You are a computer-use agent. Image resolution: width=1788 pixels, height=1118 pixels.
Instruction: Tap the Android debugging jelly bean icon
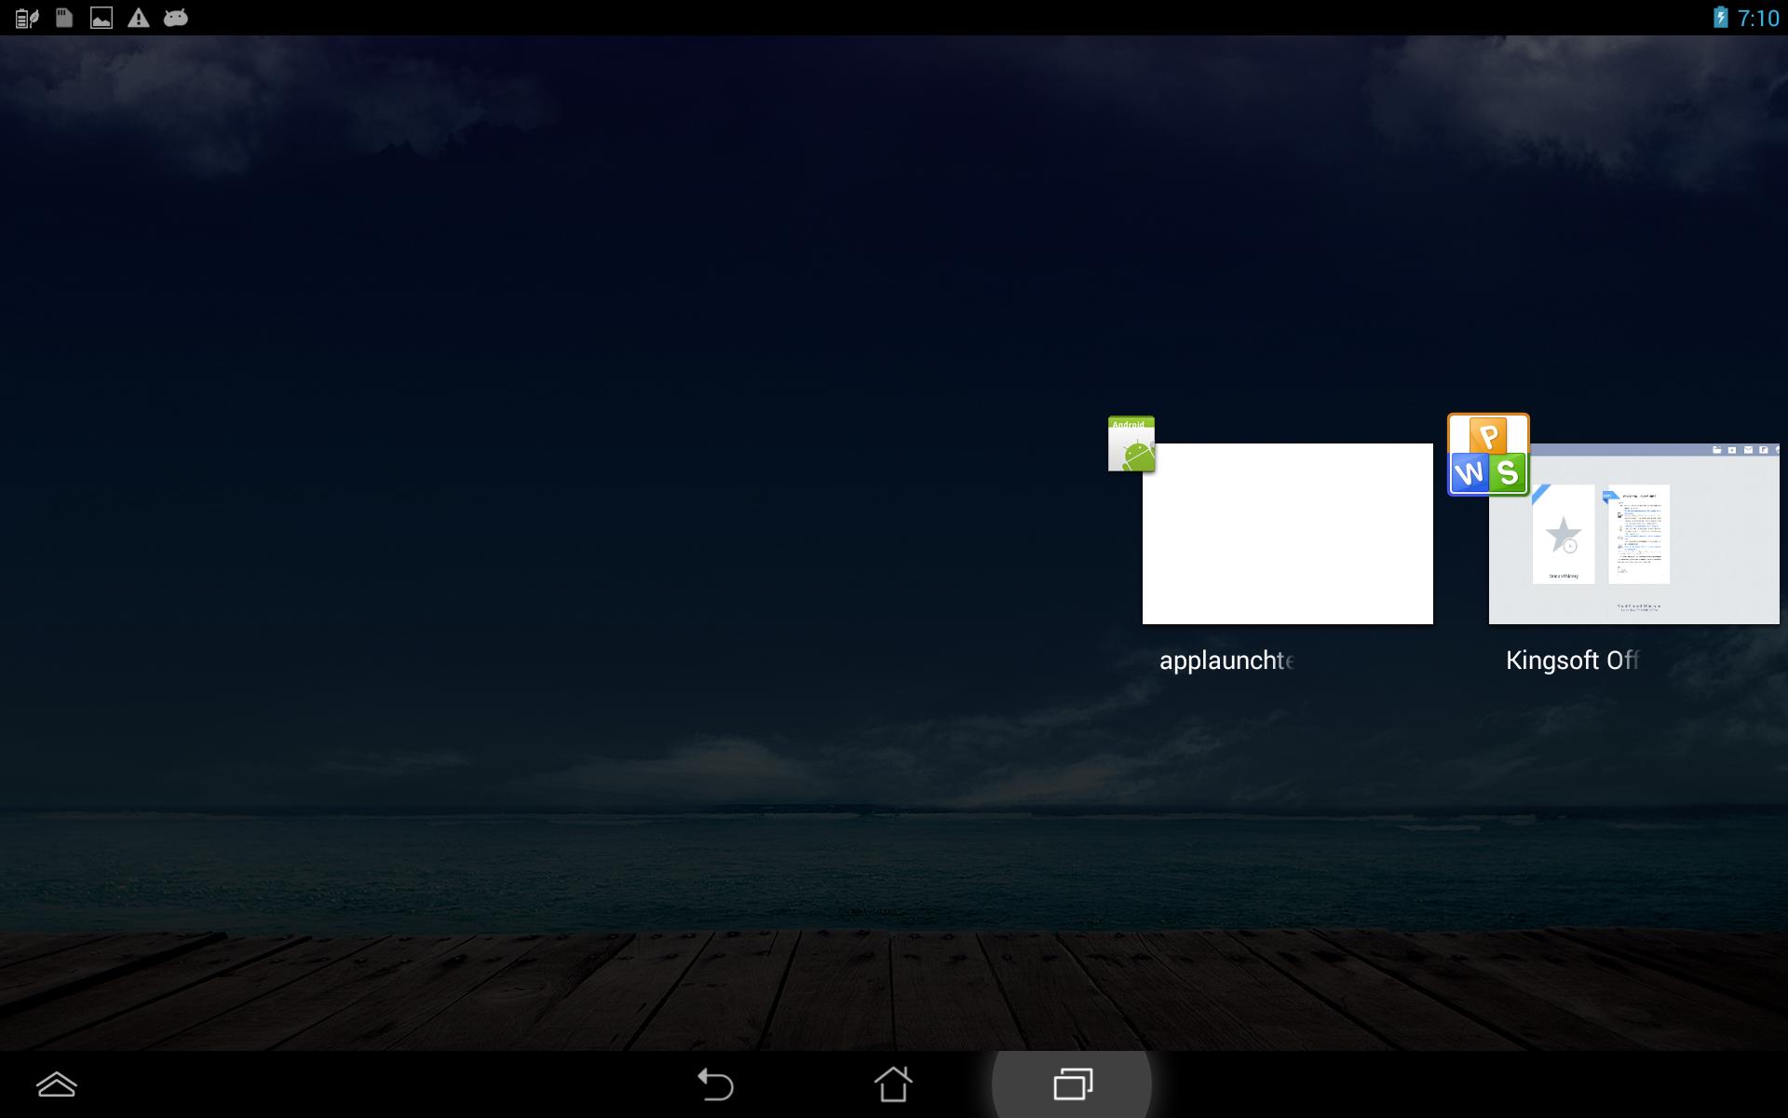click(176, 18)
